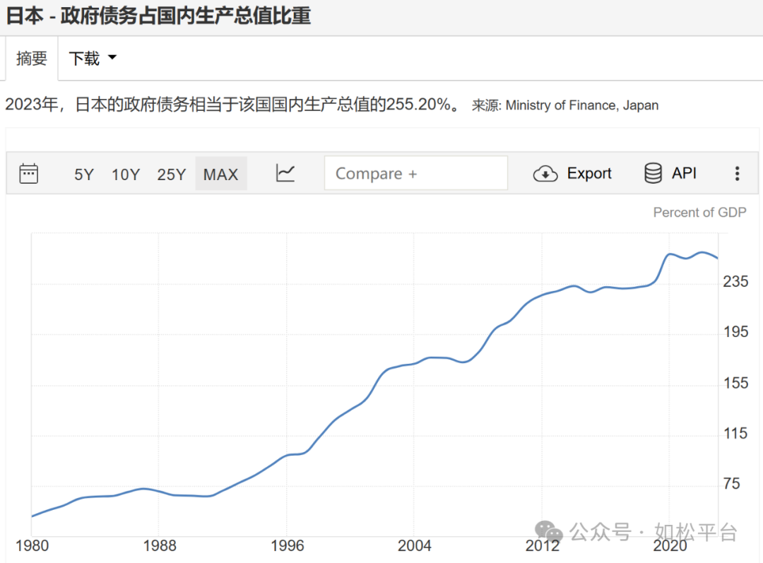Click the API label text
Viewport: 763px width, 563px height.
(x=684, y=174)
